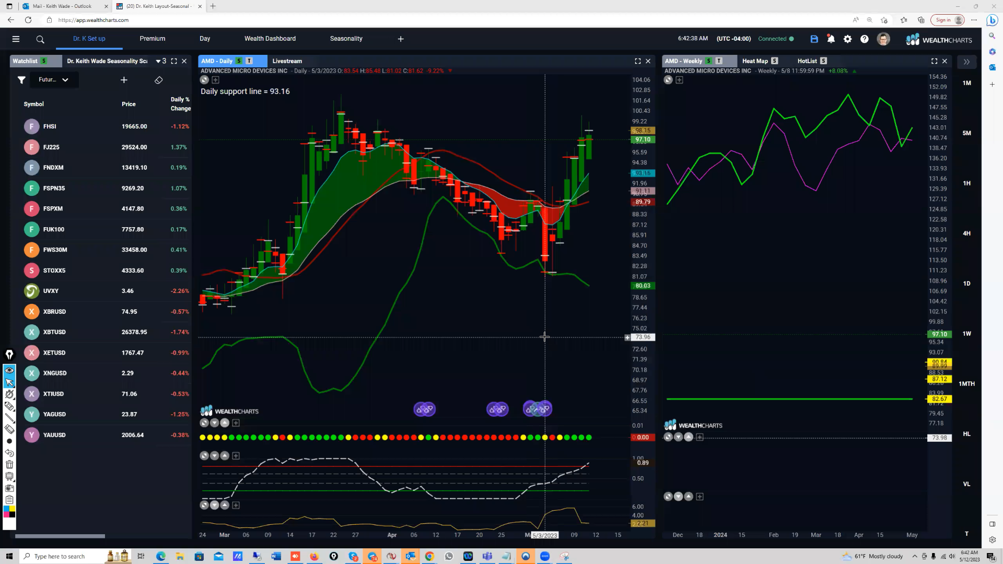Select the line drawing tool
This screenshot has height=564, width=1003.
coord(9,418)
